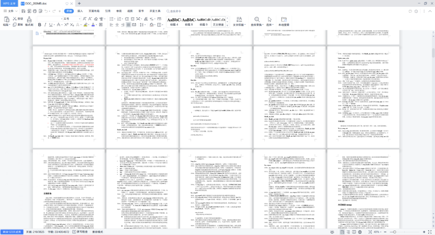
Task: Click the fullscreen icon at bottom right
Action: pyautogui.click(x=430, y=232)
